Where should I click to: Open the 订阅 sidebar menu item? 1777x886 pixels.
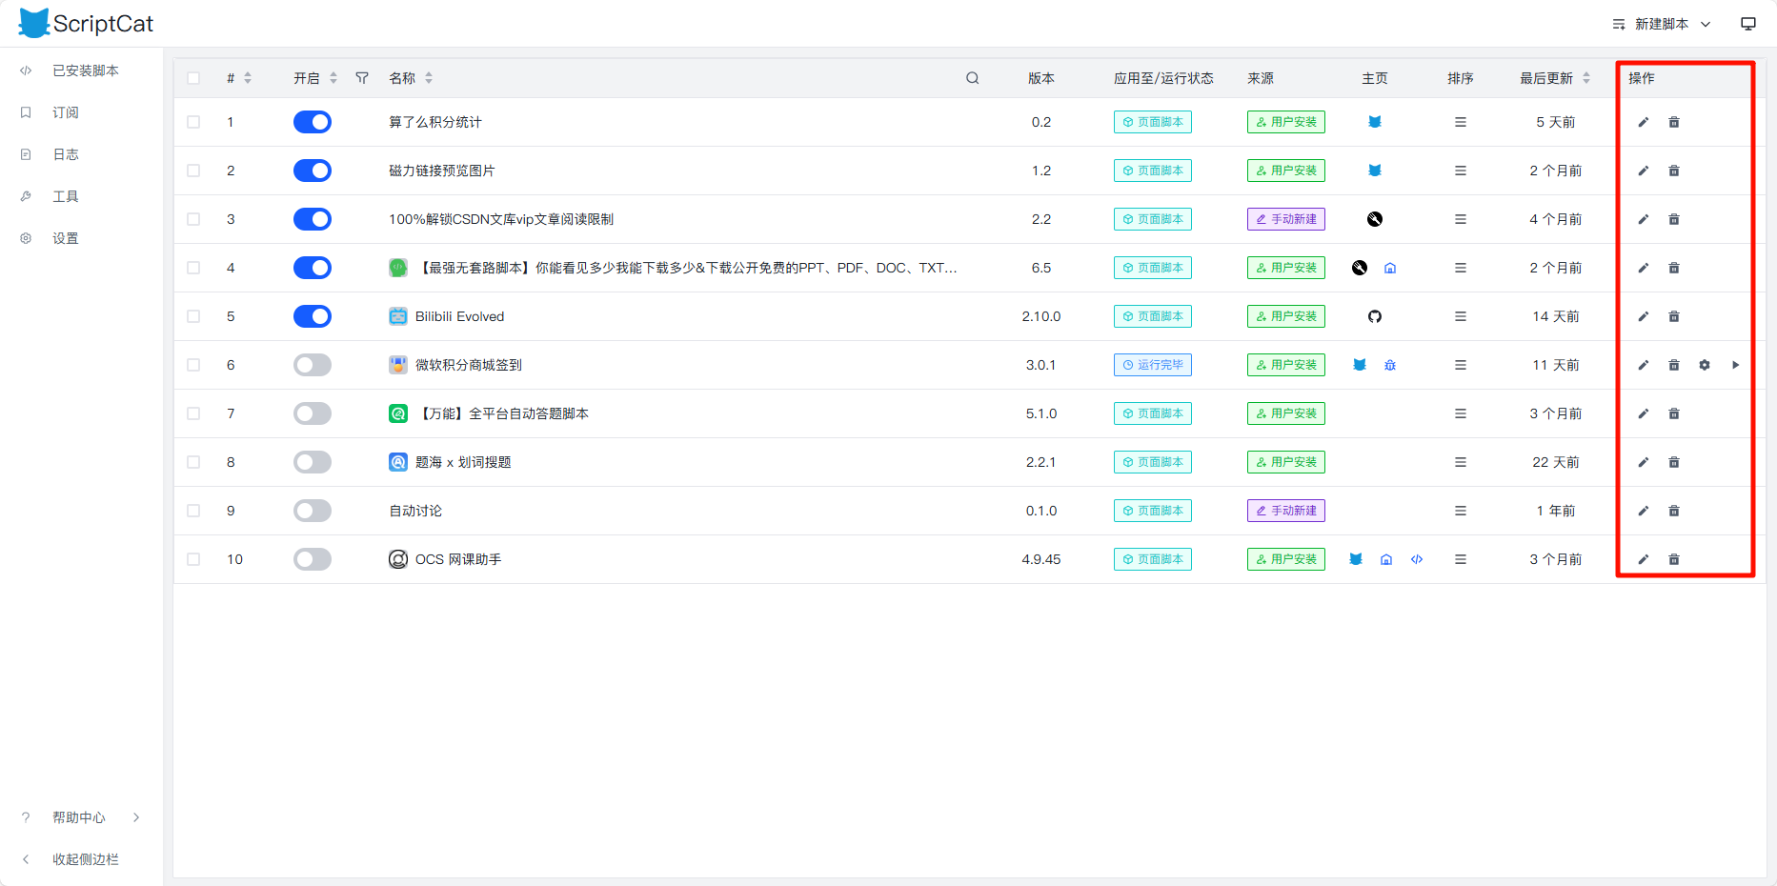coord(65,112)
